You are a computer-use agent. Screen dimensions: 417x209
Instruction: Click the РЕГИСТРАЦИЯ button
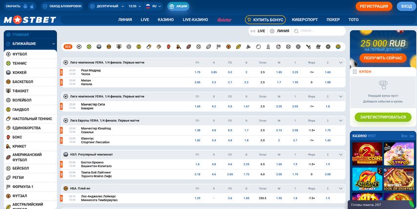click(x=374, y=6)
